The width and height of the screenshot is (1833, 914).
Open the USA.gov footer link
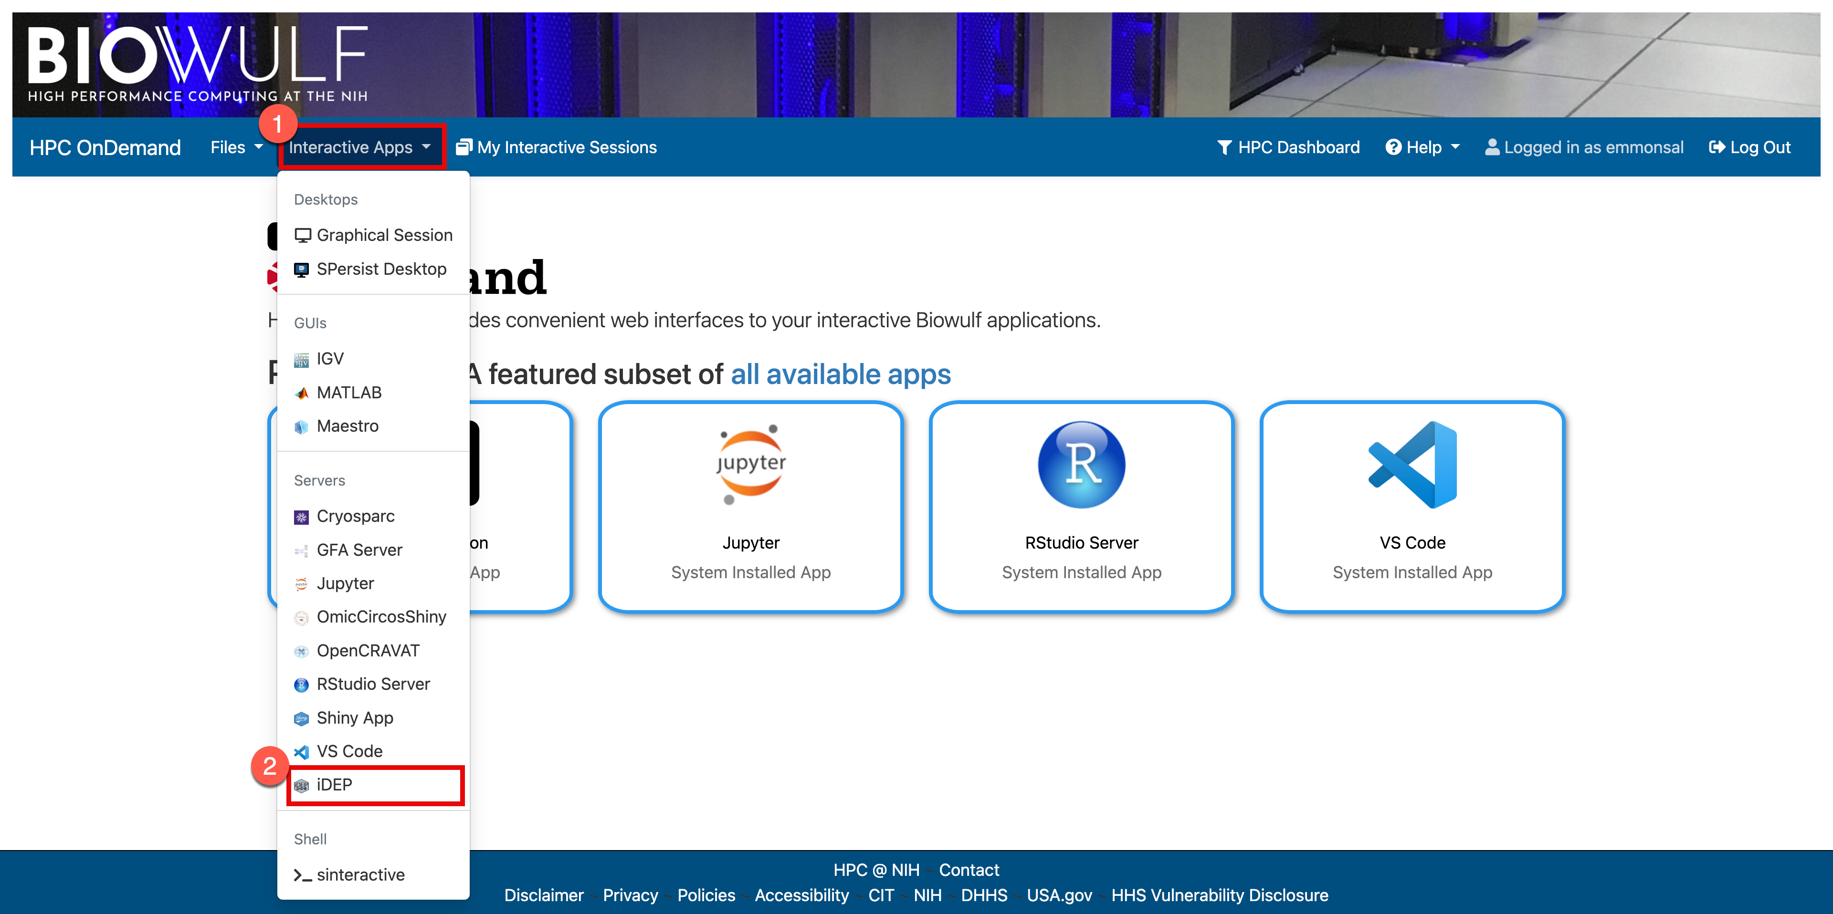point(1060,895)
